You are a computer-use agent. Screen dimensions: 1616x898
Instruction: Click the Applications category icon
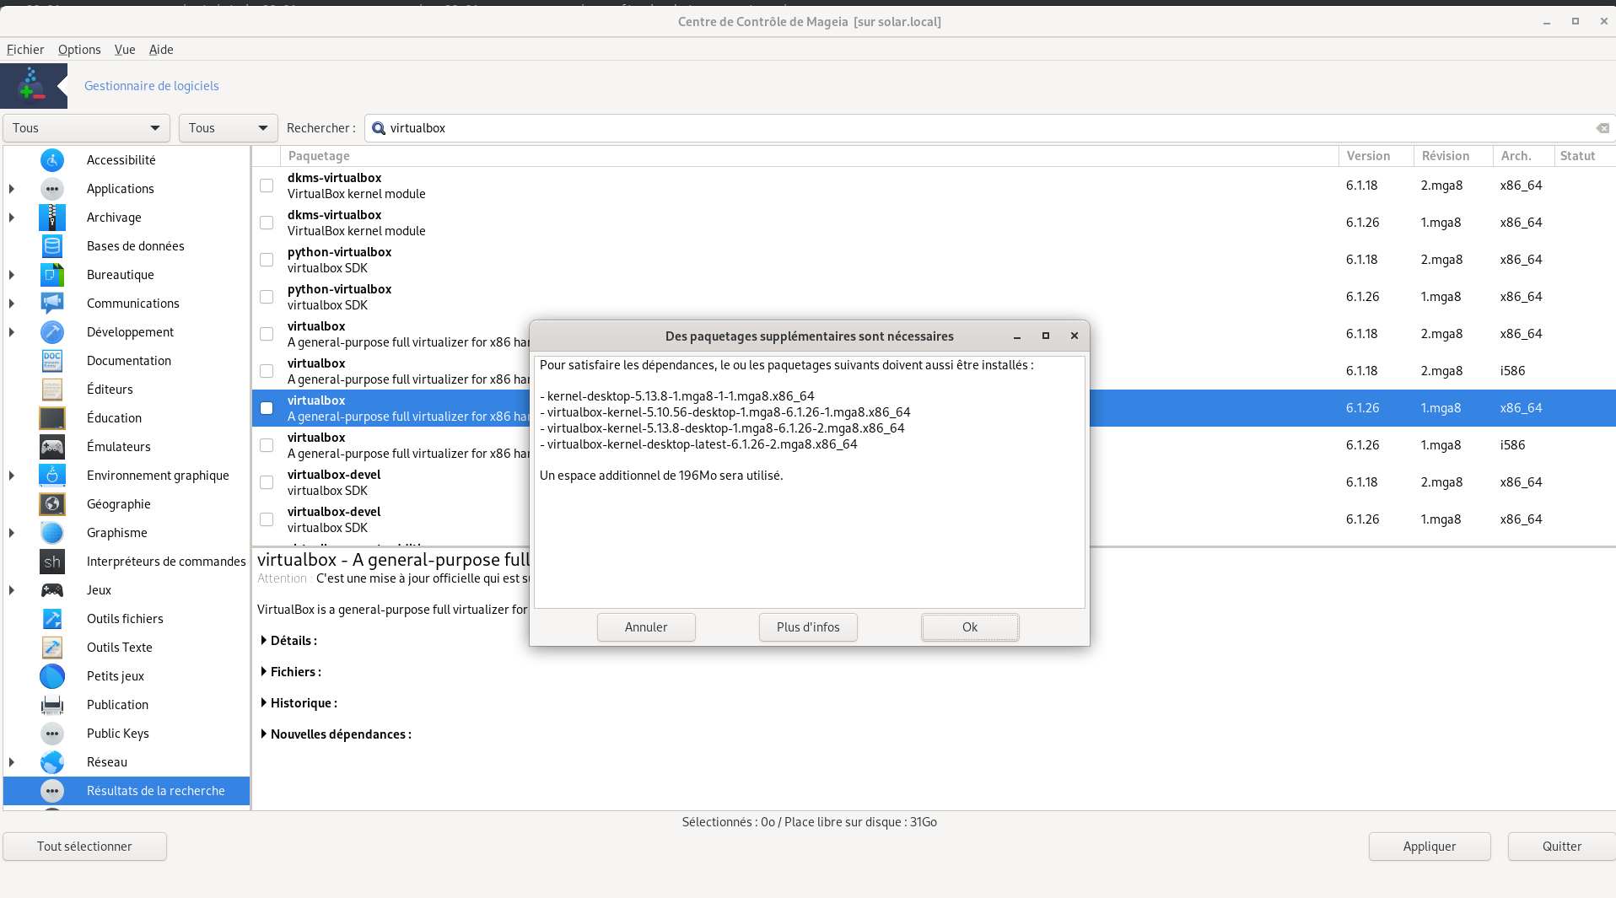(x=52, y=189)
